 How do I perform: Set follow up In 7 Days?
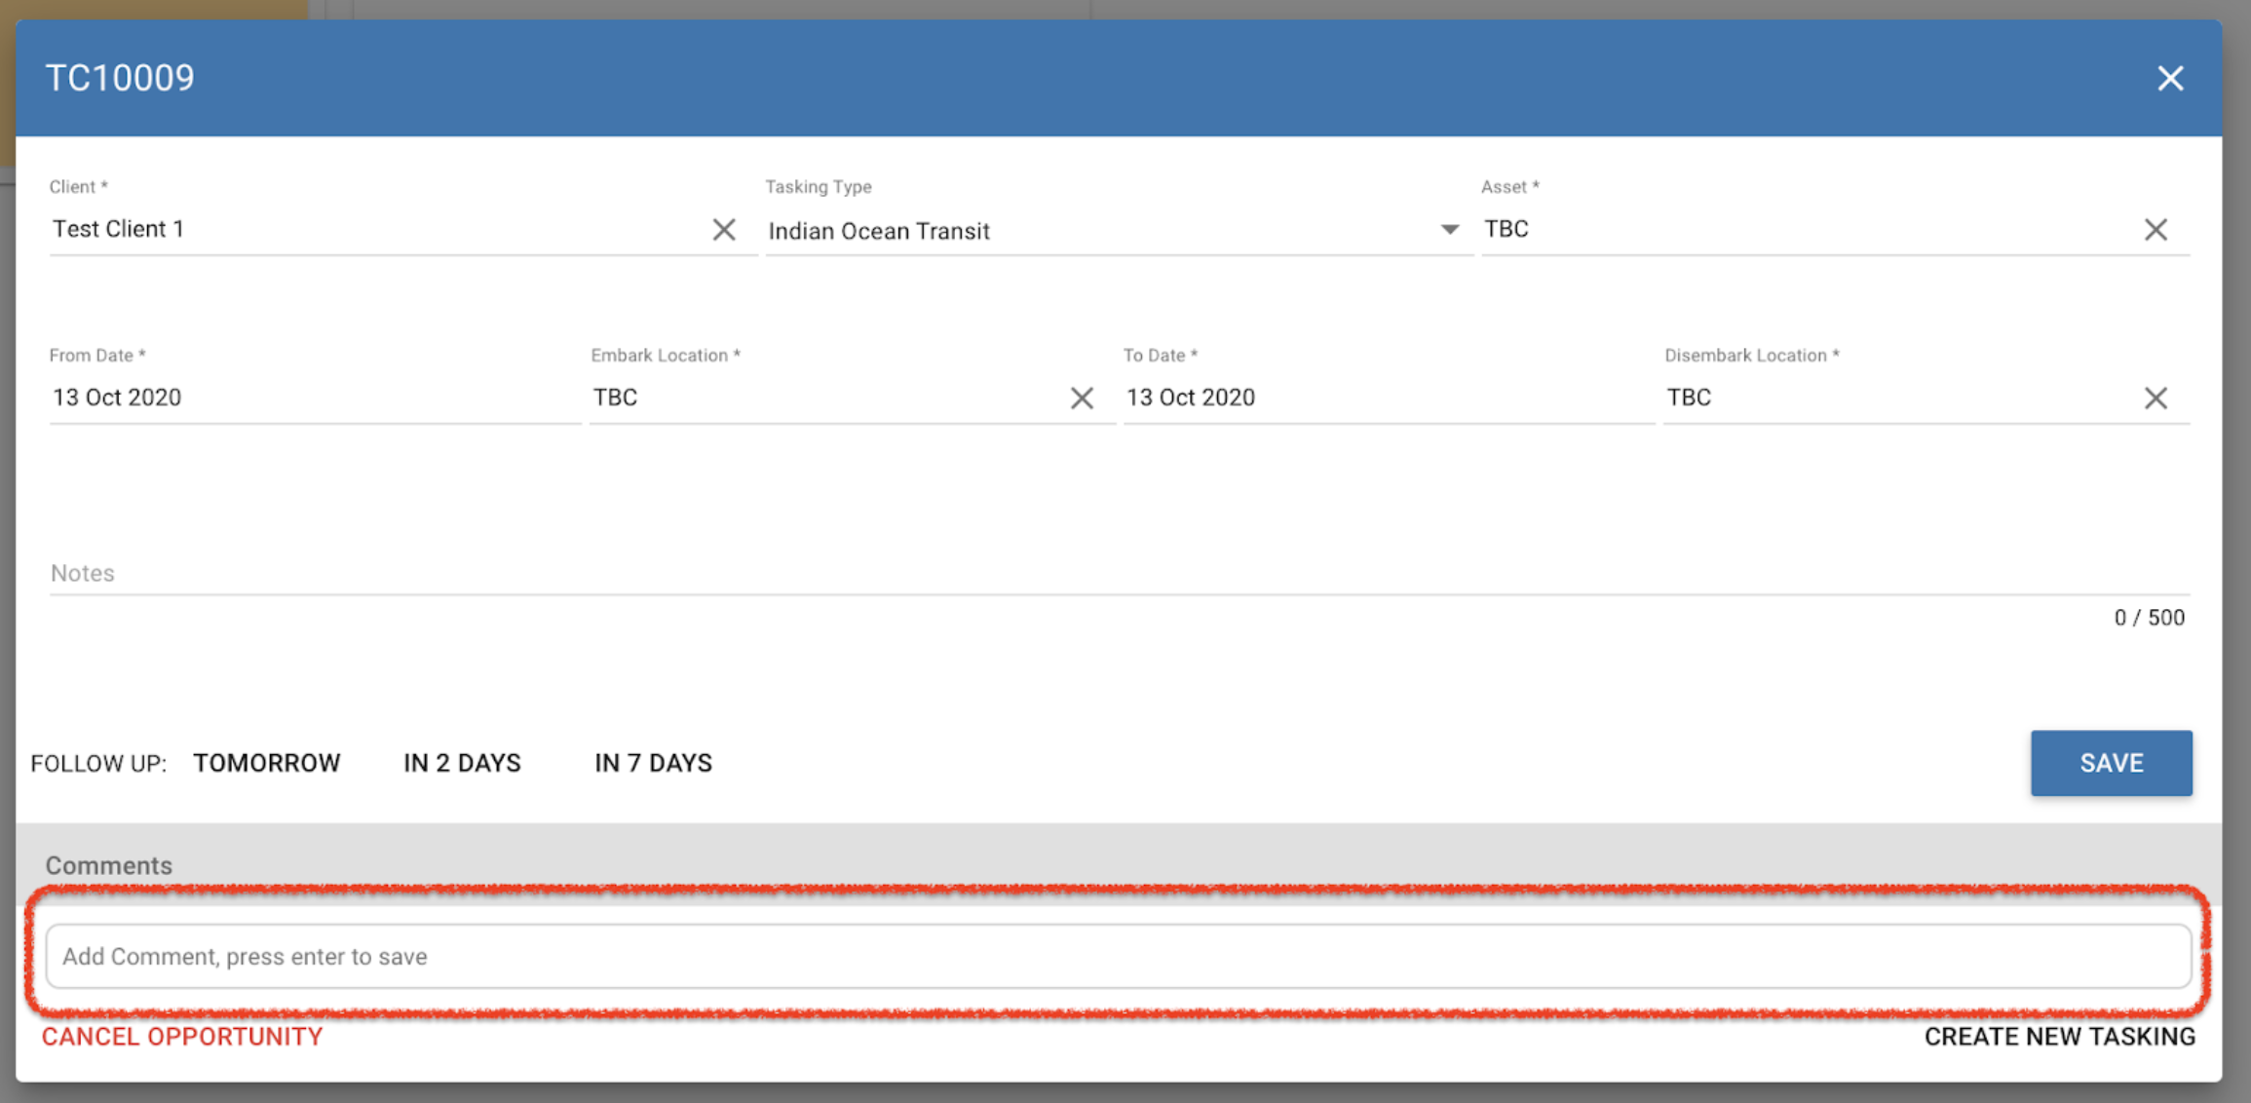653,763
